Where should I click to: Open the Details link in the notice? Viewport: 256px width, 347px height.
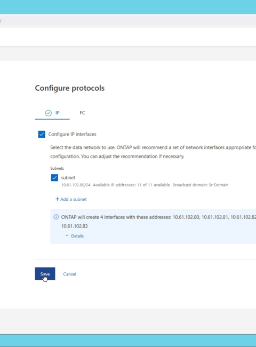coord(77,236)
